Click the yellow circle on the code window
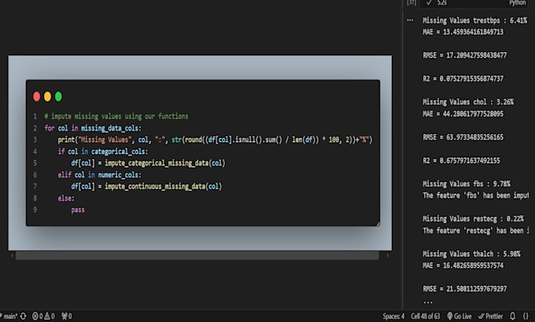Screen dimensions: 535x322 [47, 97]
